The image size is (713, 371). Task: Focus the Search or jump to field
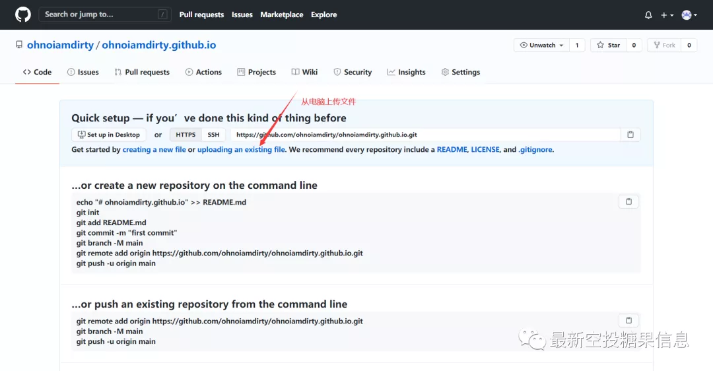click(x=105, y=15)
